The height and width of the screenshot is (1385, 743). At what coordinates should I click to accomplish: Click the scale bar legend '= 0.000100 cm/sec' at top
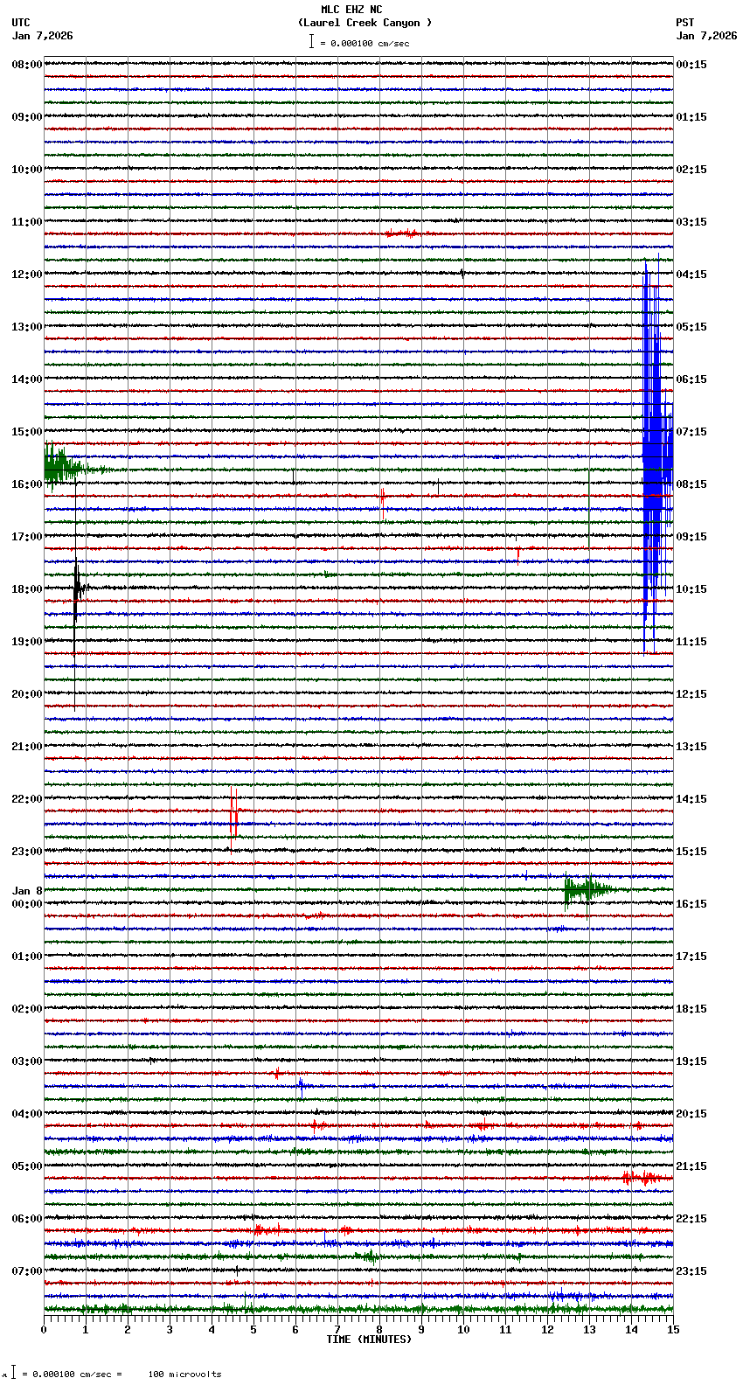pyautogui.click(x=358, y=42)
